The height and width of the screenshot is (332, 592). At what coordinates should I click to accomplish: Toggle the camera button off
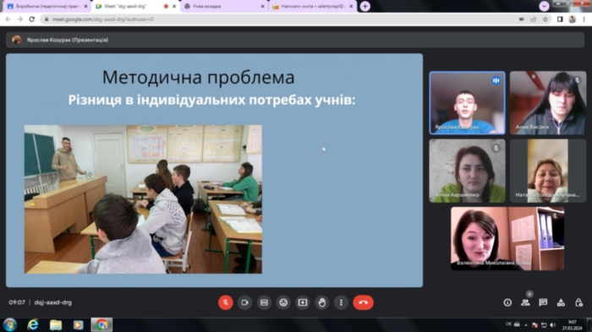coord(244,302)
